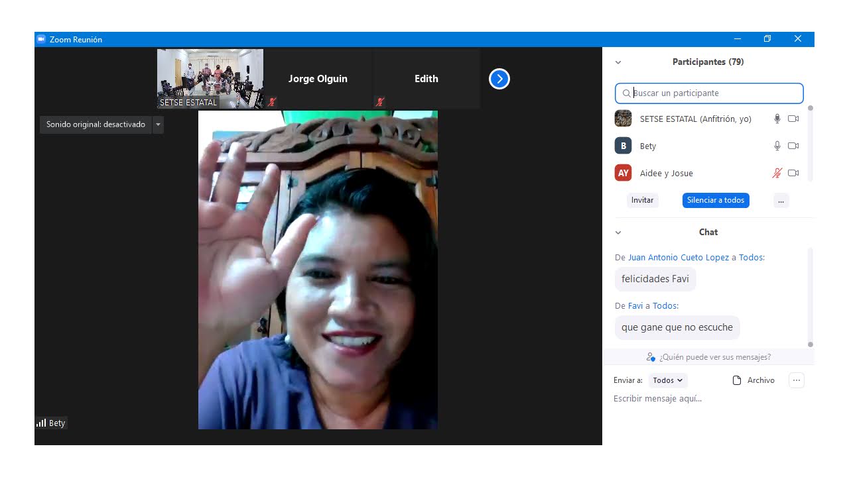Click the Archivo file icon in chat
This screenshot has height=477, width=849.
[x=736, y=380]
